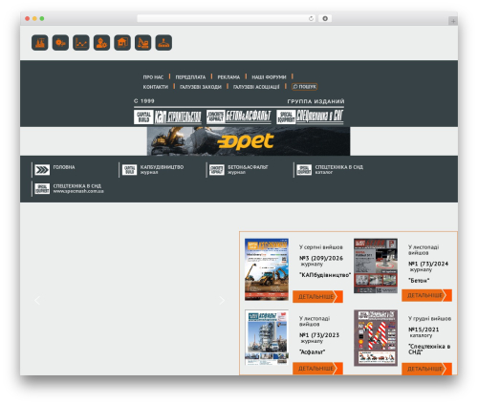
Task: Open СПЕЦТЕХНІКА В СНД www.specmash.com.ua link
Action: pos(78,188)
